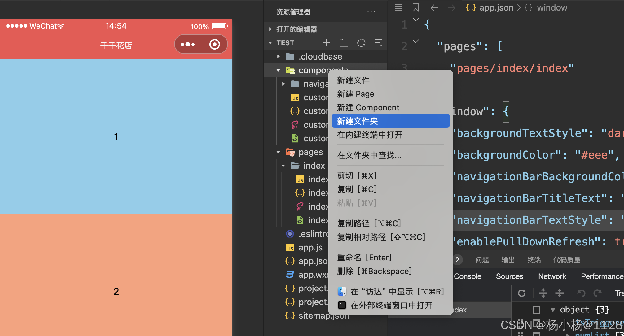Screen dimensions: 624x336
Task: Open app.js in the file tree
Action: (310, 248)
